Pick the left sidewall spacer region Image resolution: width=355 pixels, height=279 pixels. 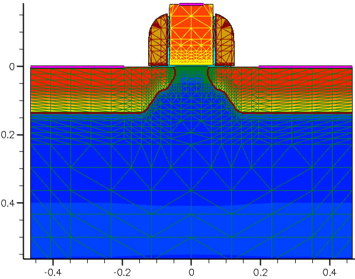pos(158,40)
